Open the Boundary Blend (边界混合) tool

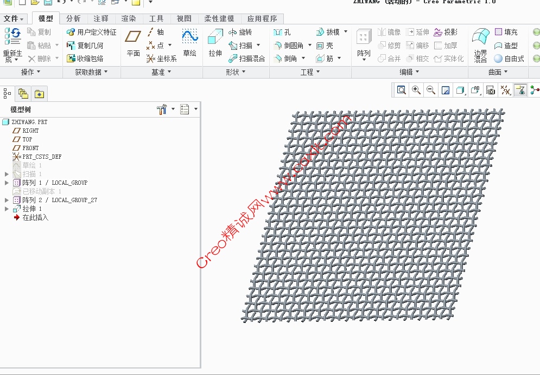[x=480, y=46]
